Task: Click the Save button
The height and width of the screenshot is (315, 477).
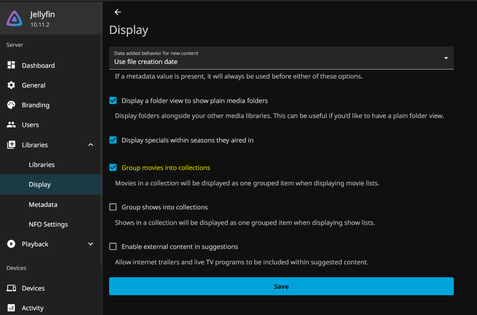Action: pyautogui.click(x=281, y=286)
